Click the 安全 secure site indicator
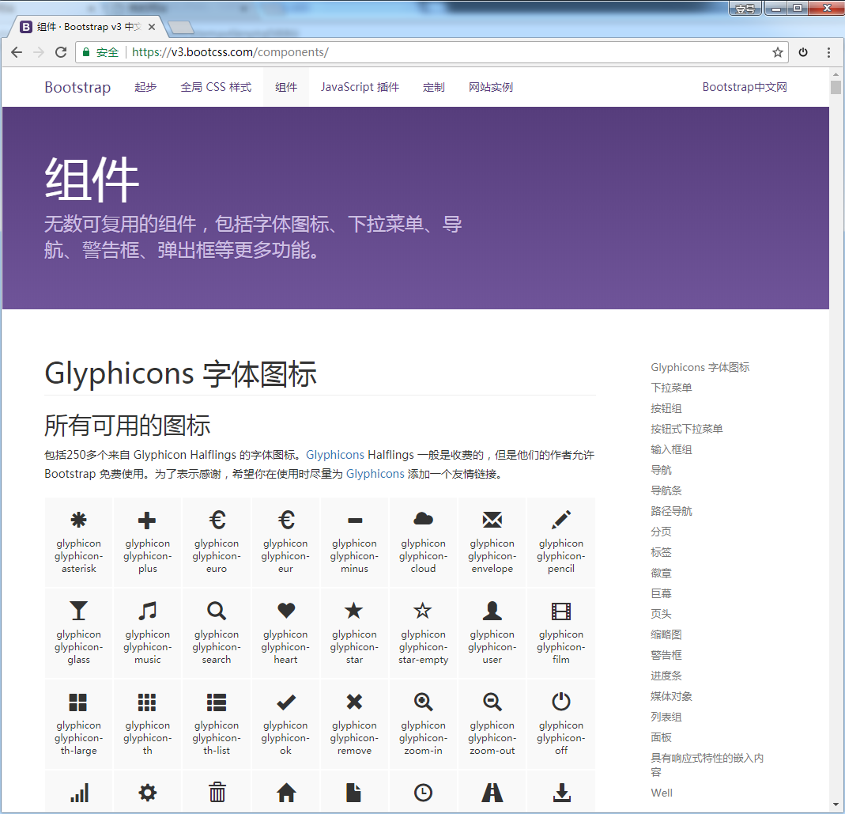Viewport: 845px width, 814px height. pos(100,52)
